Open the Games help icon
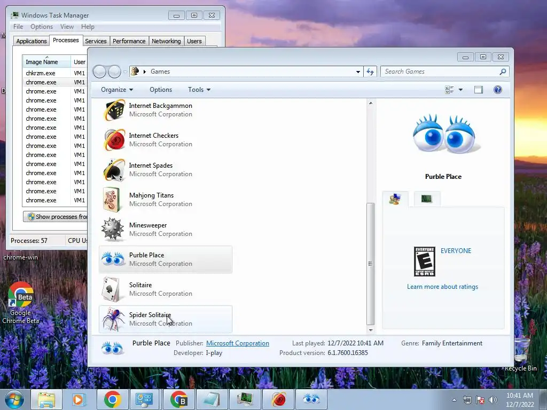 coord(498,90)
